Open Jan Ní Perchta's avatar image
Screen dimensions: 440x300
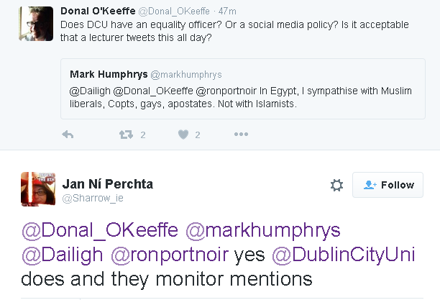[x=35, y=189]
